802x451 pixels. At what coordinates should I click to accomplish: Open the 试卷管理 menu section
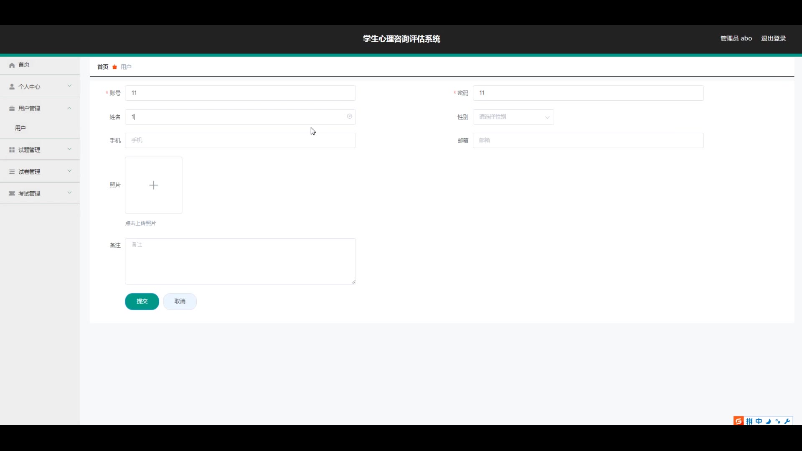[x=40, y=172]
